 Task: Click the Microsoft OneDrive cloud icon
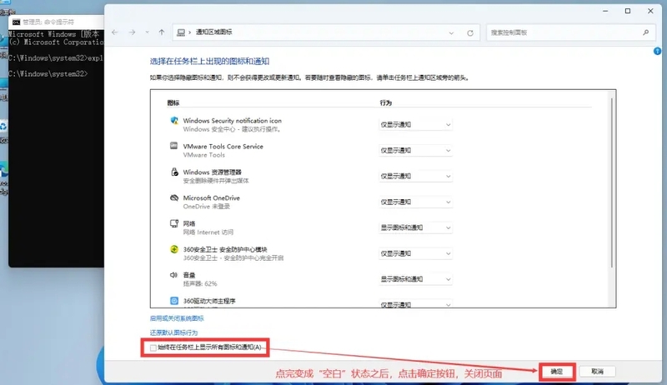(x=174, y=197)
